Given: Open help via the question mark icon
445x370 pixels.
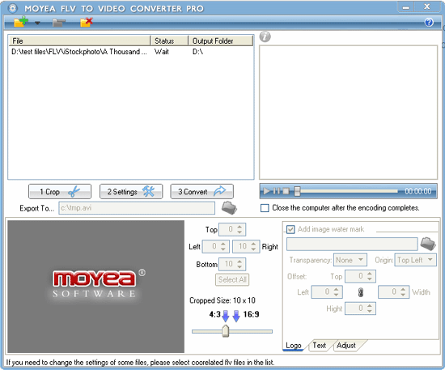Looking at the screenshot, I should [429, 22].
